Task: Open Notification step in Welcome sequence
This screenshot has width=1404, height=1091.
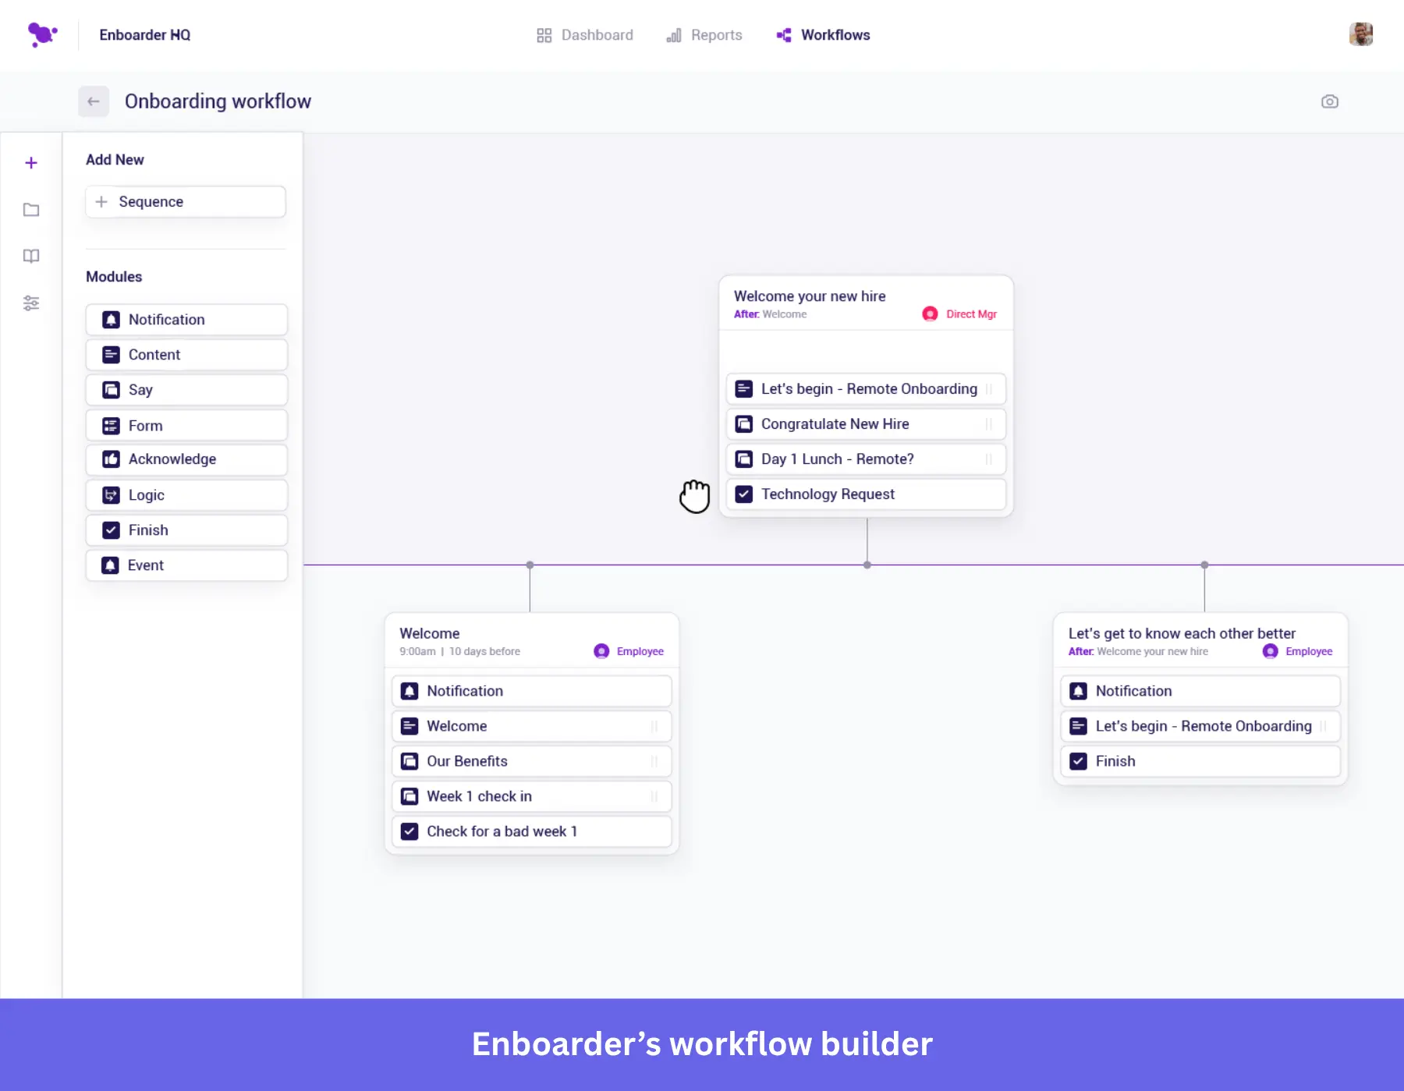Action: point(531,691)
